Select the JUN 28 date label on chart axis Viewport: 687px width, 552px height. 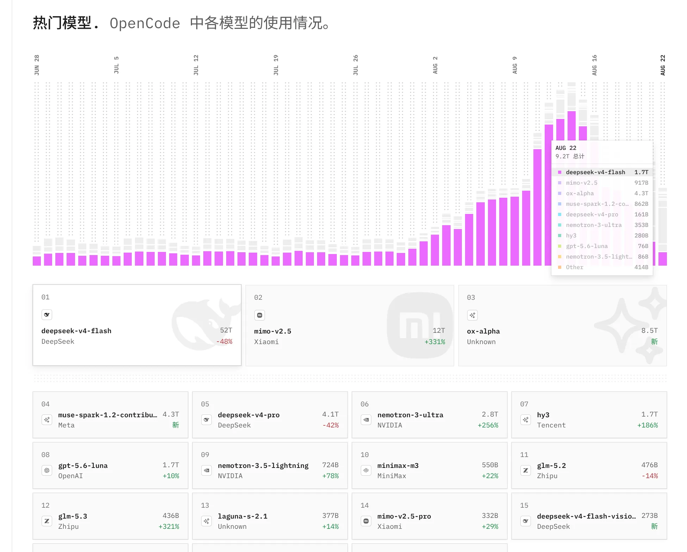[37, 65]
